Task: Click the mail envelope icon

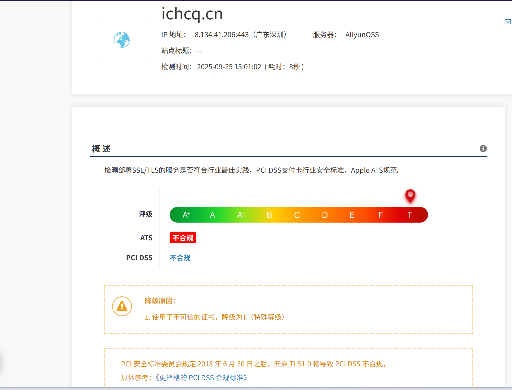Action: click(x=507, y=22)
